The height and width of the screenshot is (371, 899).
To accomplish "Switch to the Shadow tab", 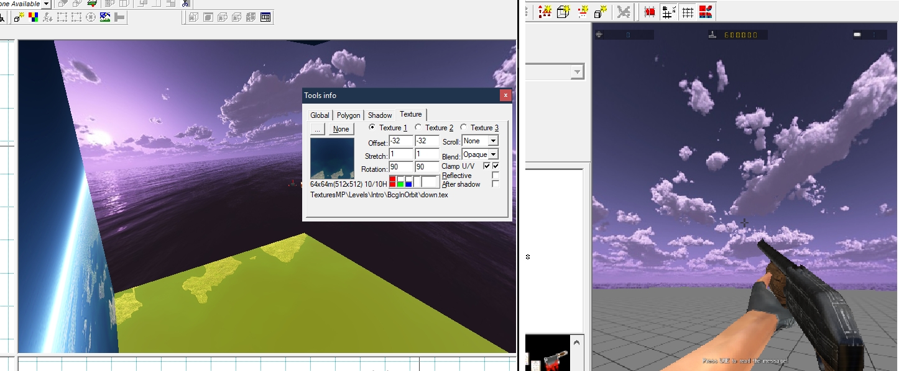I will pyautogui.click(x=380, y=115).
